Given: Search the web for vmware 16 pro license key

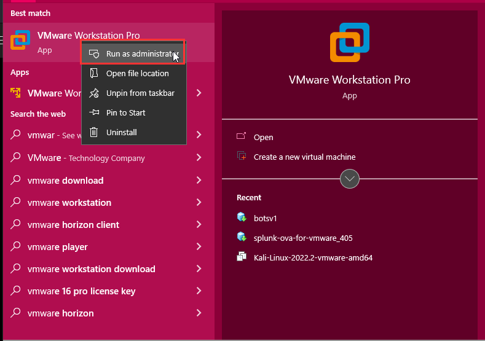Looking at the screenshot, I should pyautogui.click(x=81, y=291).
